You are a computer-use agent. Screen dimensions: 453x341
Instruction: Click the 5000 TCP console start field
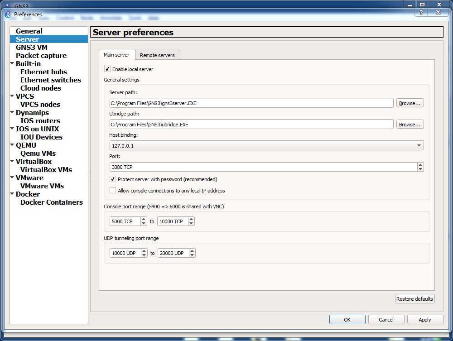click(125, 221)
